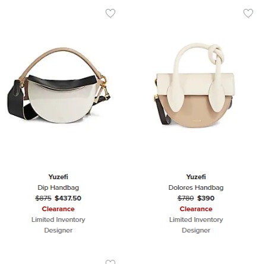Click the Yuzefi brand above Dip Handbag
Viewport: 262px width, 264px height.
[58, 177]
